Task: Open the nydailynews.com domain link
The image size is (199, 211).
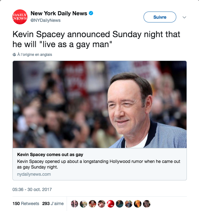Action: [34, 174]
